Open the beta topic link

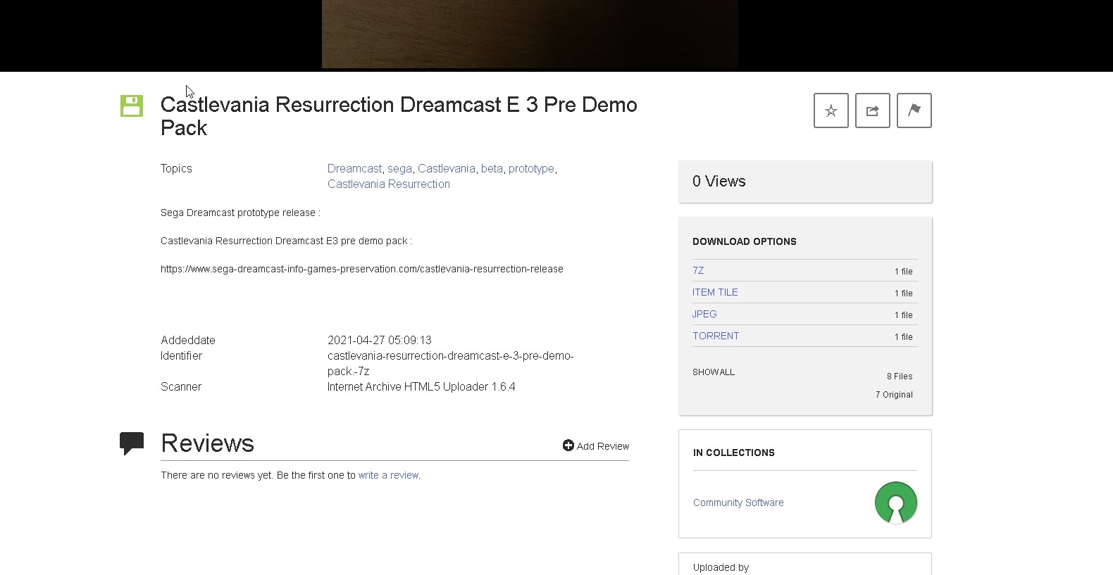pyautogui.click(x=492, y=168)
